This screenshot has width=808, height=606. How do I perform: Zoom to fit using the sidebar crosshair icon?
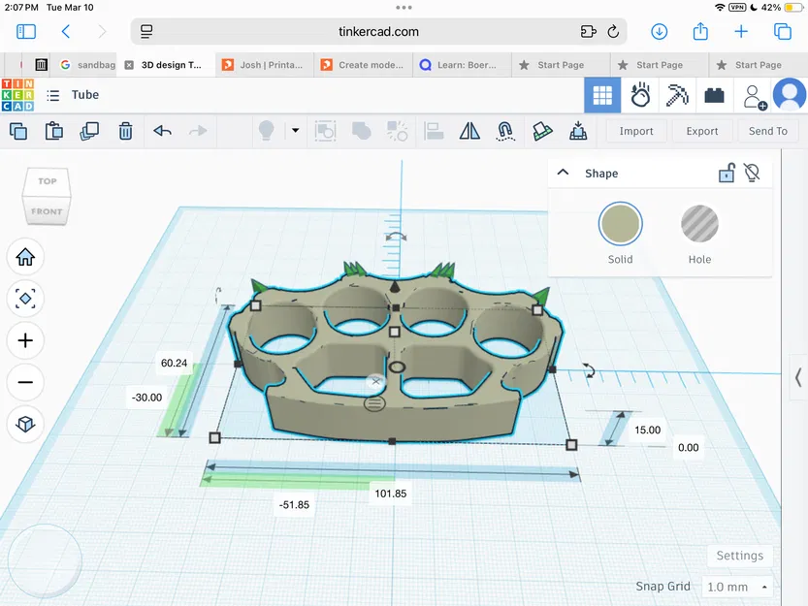click(x=25, y=299)
